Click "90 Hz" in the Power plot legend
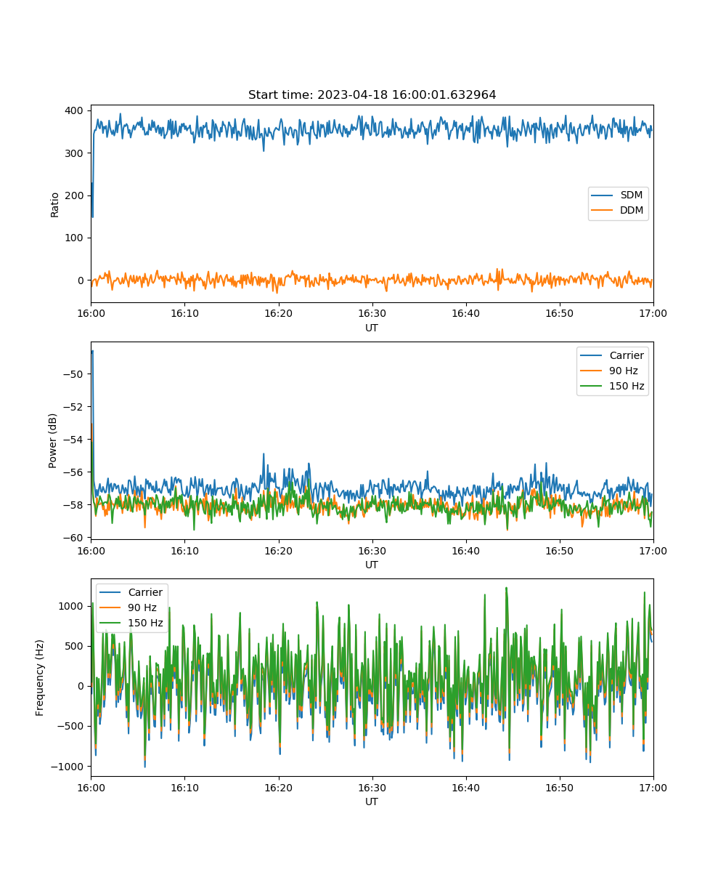This screenshot has width=726, height=872. click(x=624, y=371)
